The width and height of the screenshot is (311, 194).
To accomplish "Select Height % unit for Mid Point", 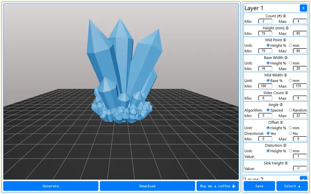I will coord(268,45).
